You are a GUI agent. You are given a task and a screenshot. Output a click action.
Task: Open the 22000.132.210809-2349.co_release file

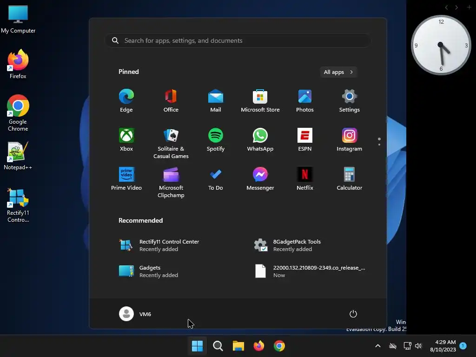tap(310, 271)
